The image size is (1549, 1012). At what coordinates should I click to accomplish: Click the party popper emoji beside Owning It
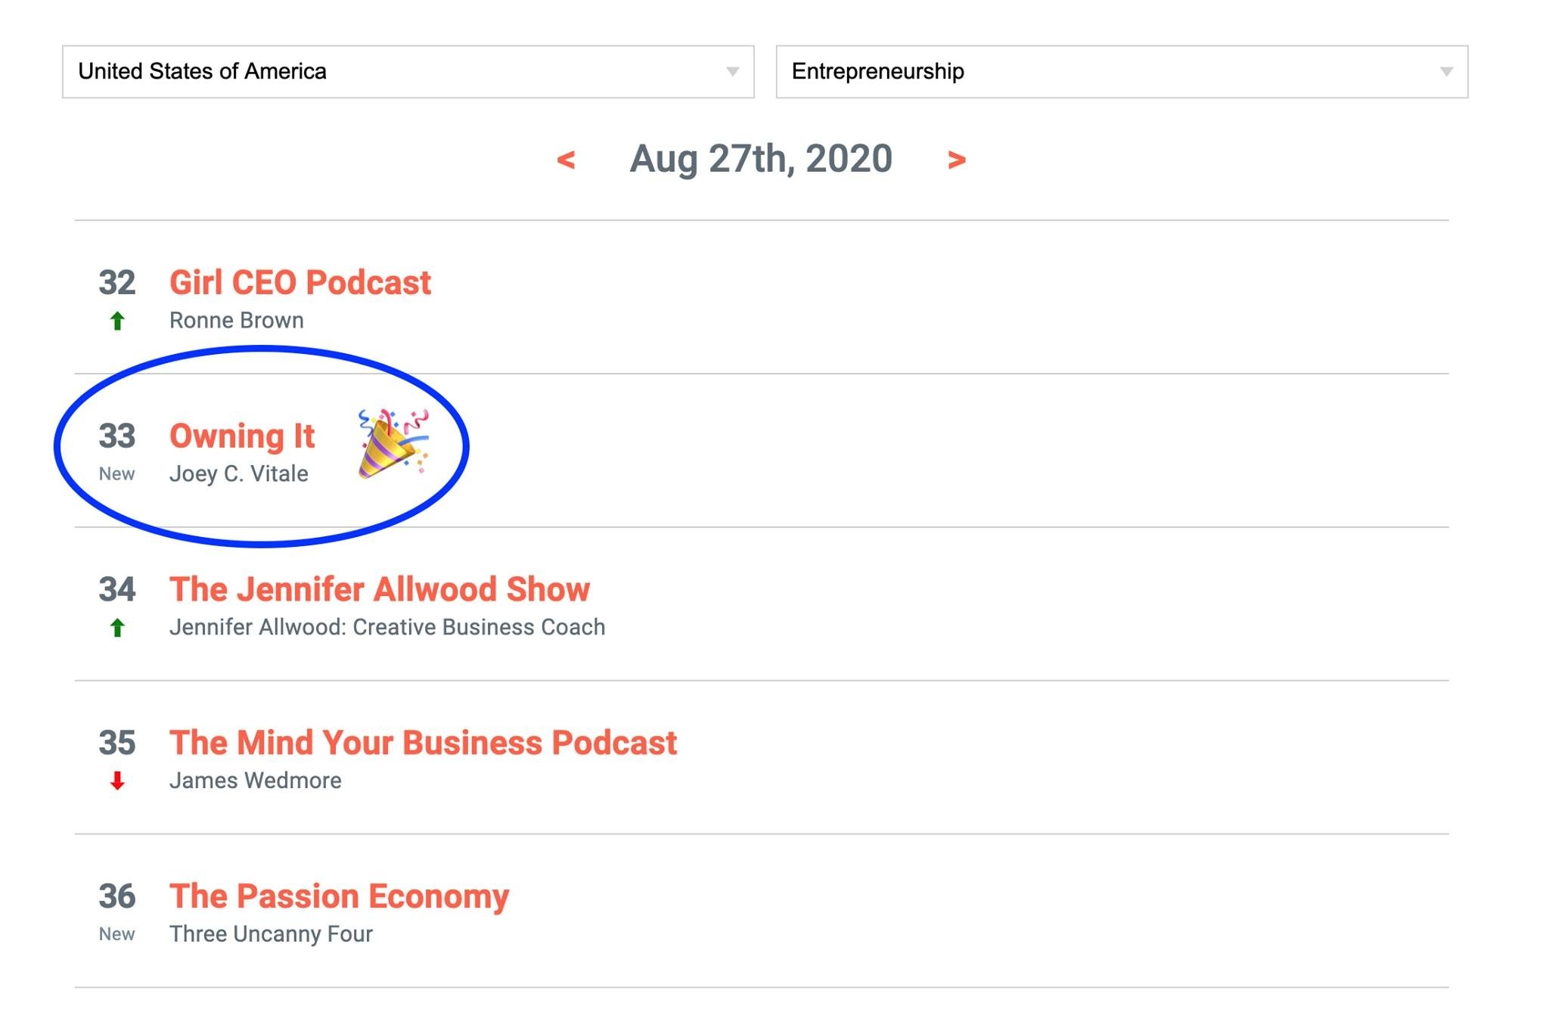point(393,443)
